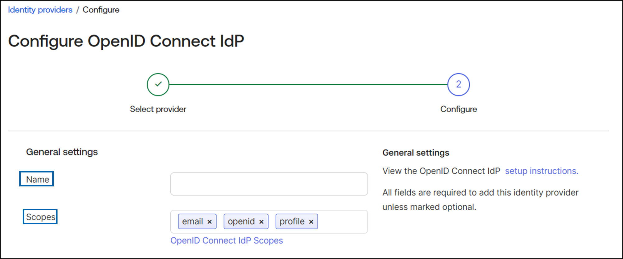The width and height of the screenshot is (623, 259).
Task: Select the step 2 Configure circle
Action: [459, 84]
